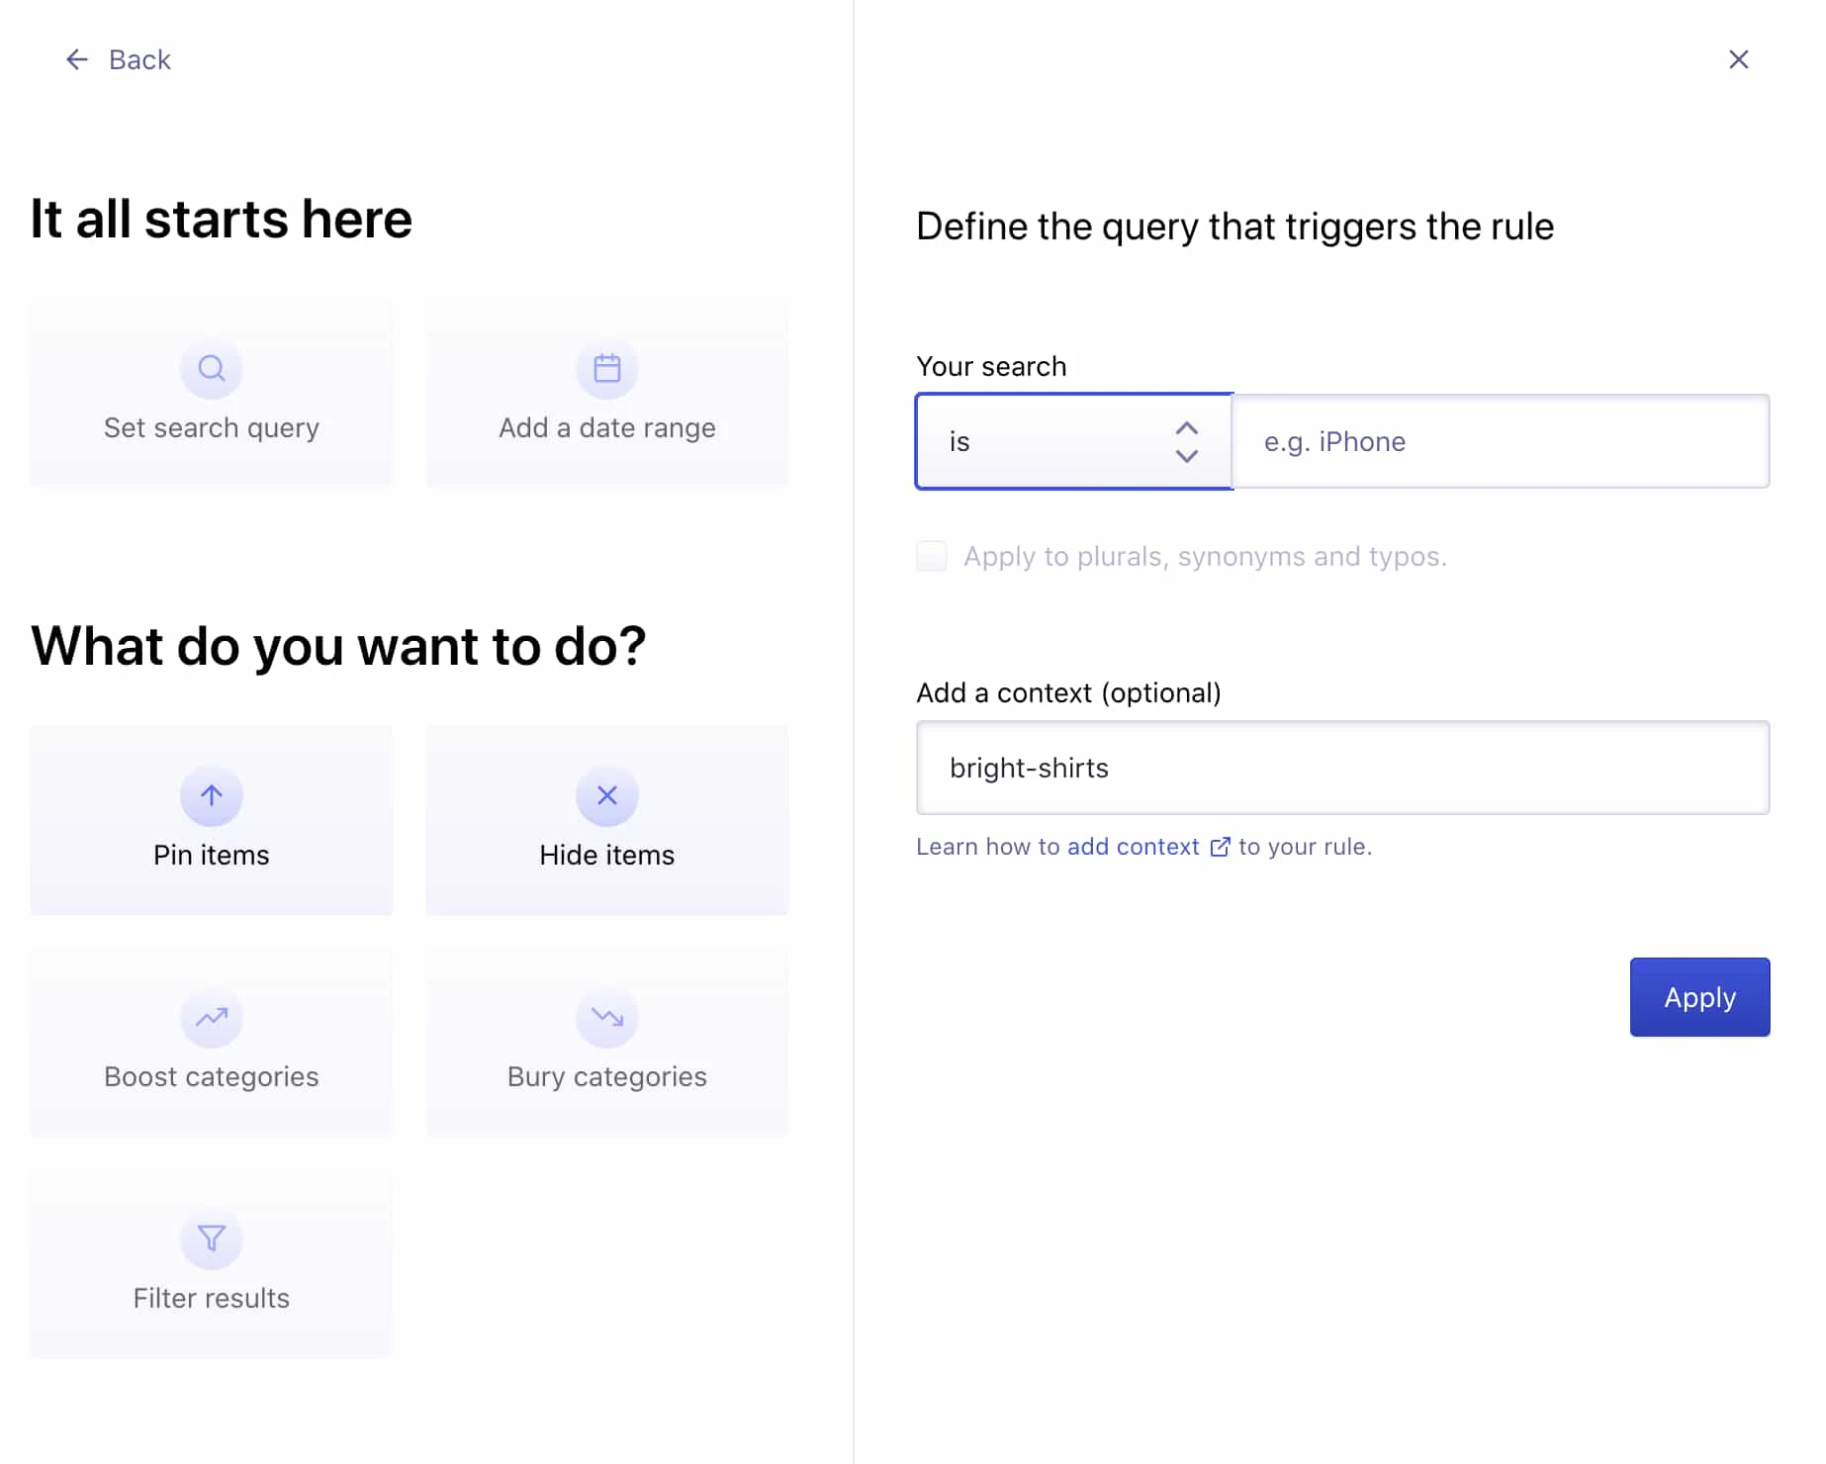Select the Hide items card

click(606, 821)
